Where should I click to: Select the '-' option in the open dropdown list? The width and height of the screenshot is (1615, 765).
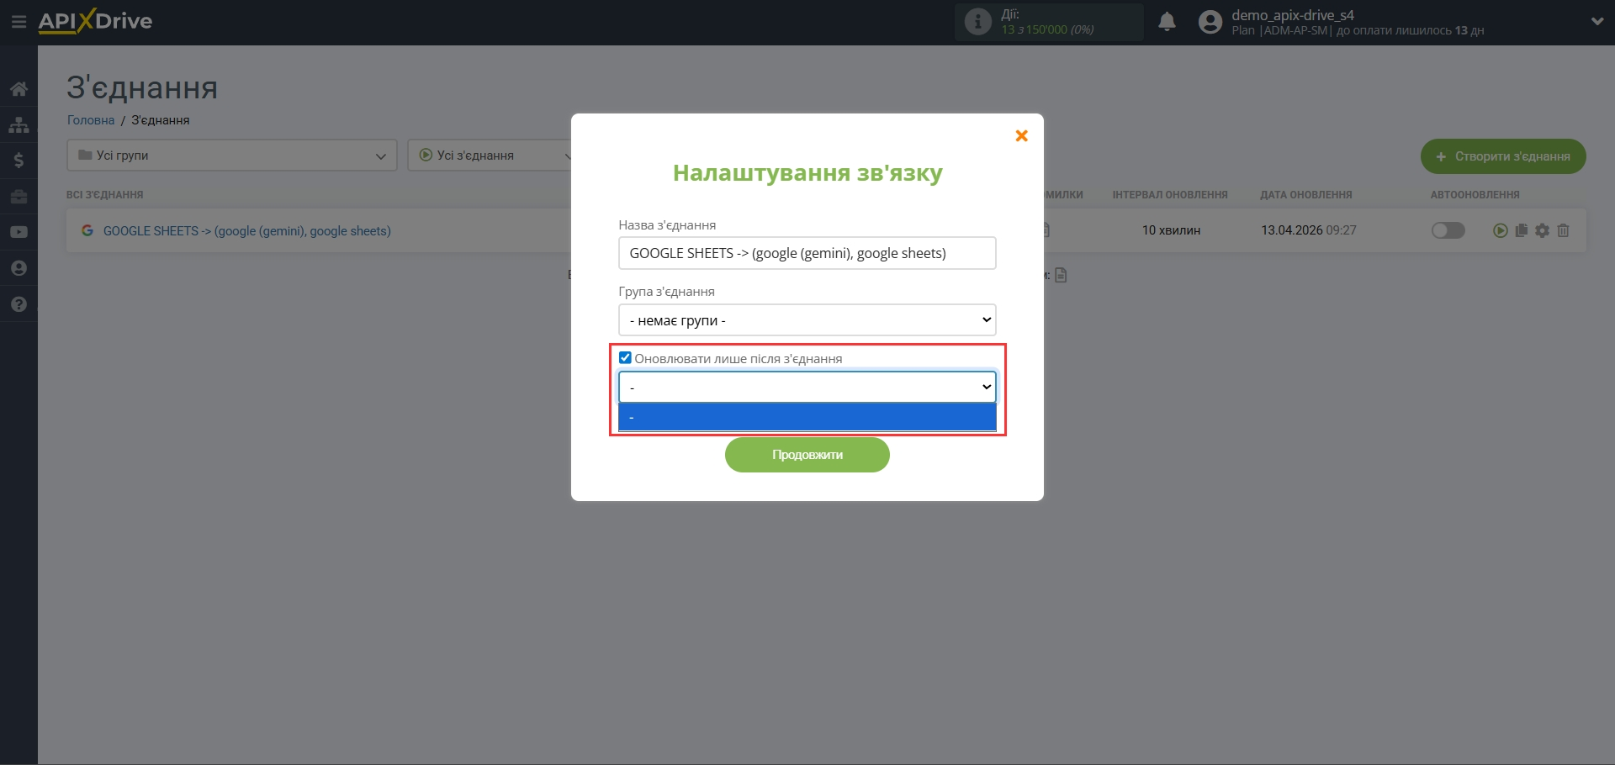(806, 417)
